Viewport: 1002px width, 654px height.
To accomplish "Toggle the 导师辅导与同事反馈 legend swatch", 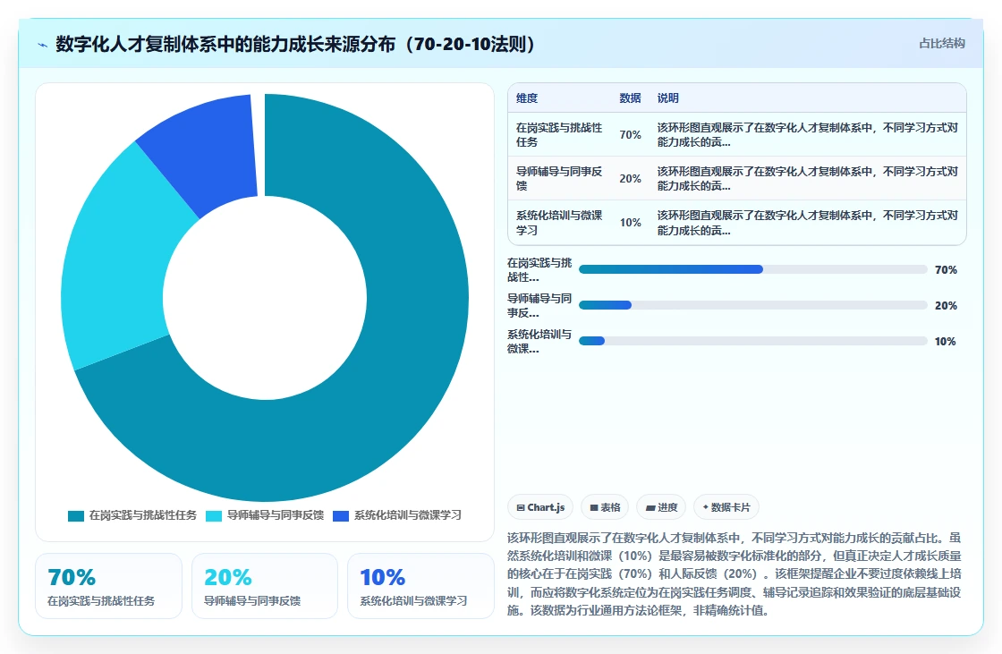I will (214, 516).
